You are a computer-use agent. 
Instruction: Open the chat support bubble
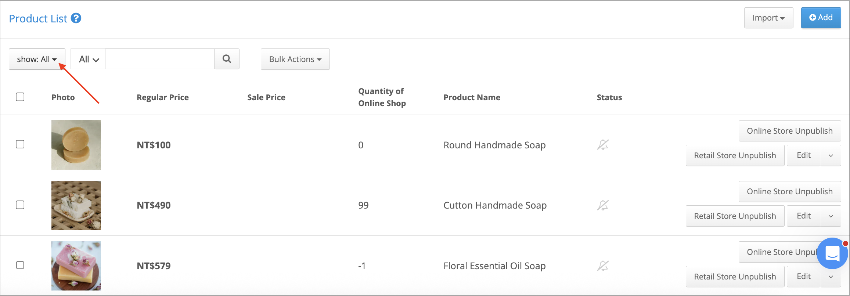[833, 253]
